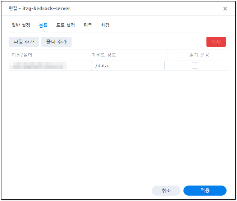Image resolution: width=237 pixels, height=201 pixels.
Task: Go to the 링크 tab
Action: tap(88, 25)
